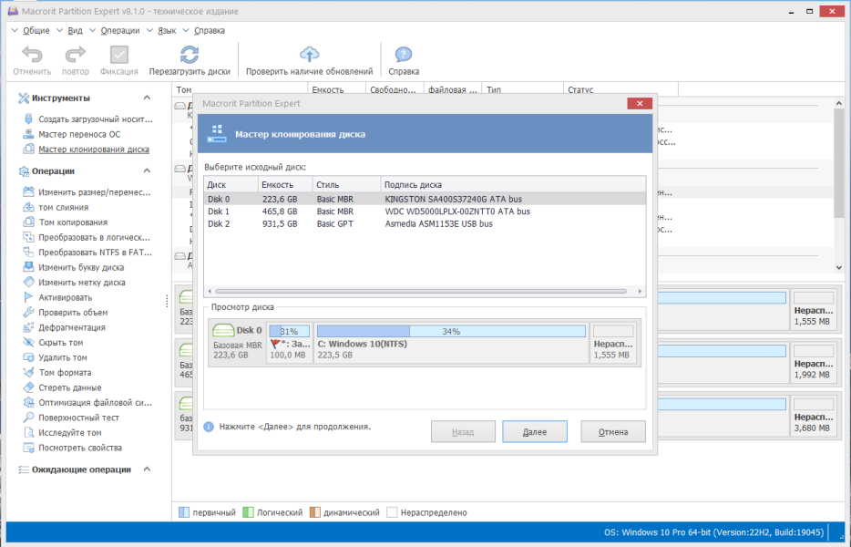Click the Оптимизация файловой системы gear icon
851x547 pixels.
28,403
